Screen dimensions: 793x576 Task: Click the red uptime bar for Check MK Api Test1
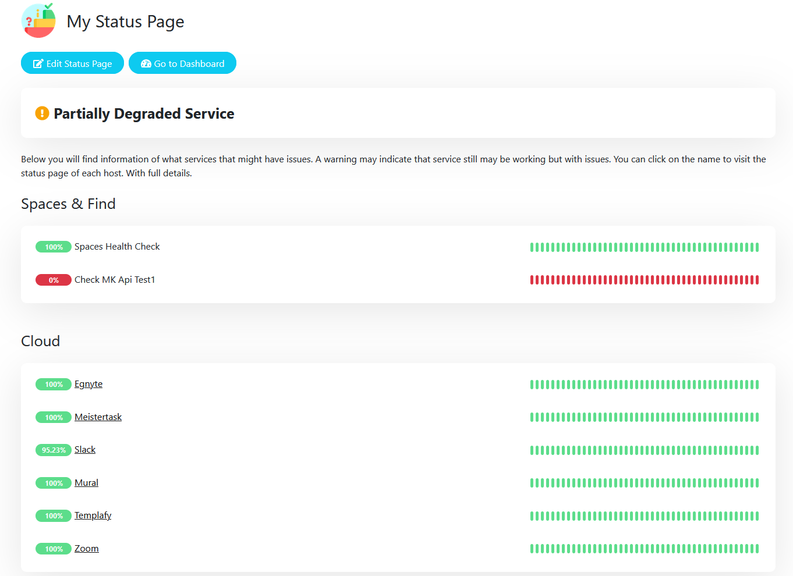coord(645,280)
